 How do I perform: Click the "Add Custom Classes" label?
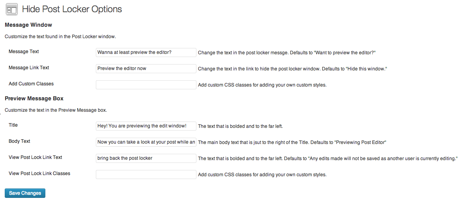pos(31,84)
